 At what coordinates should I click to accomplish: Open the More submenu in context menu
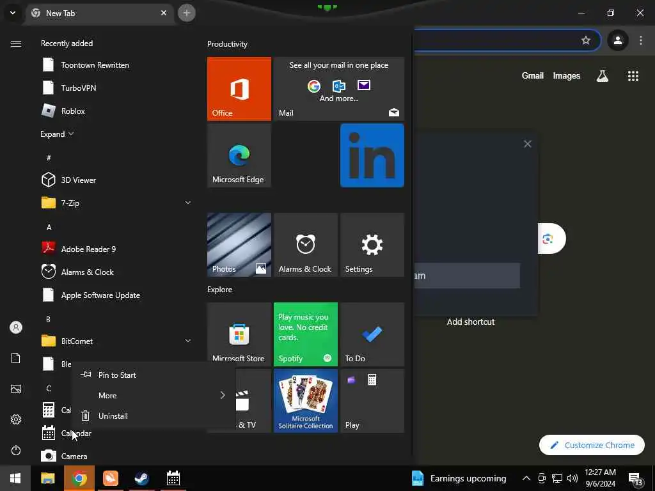(x=154, y=395)
